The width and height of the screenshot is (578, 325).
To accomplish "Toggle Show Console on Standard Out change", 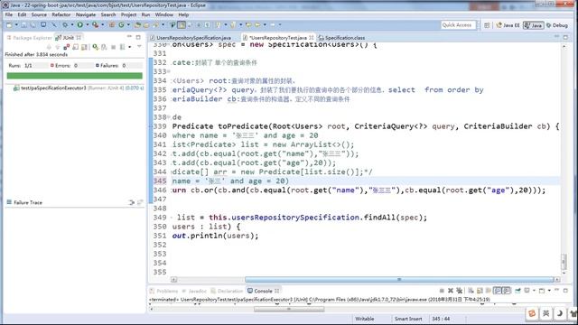I will point(498,291).
